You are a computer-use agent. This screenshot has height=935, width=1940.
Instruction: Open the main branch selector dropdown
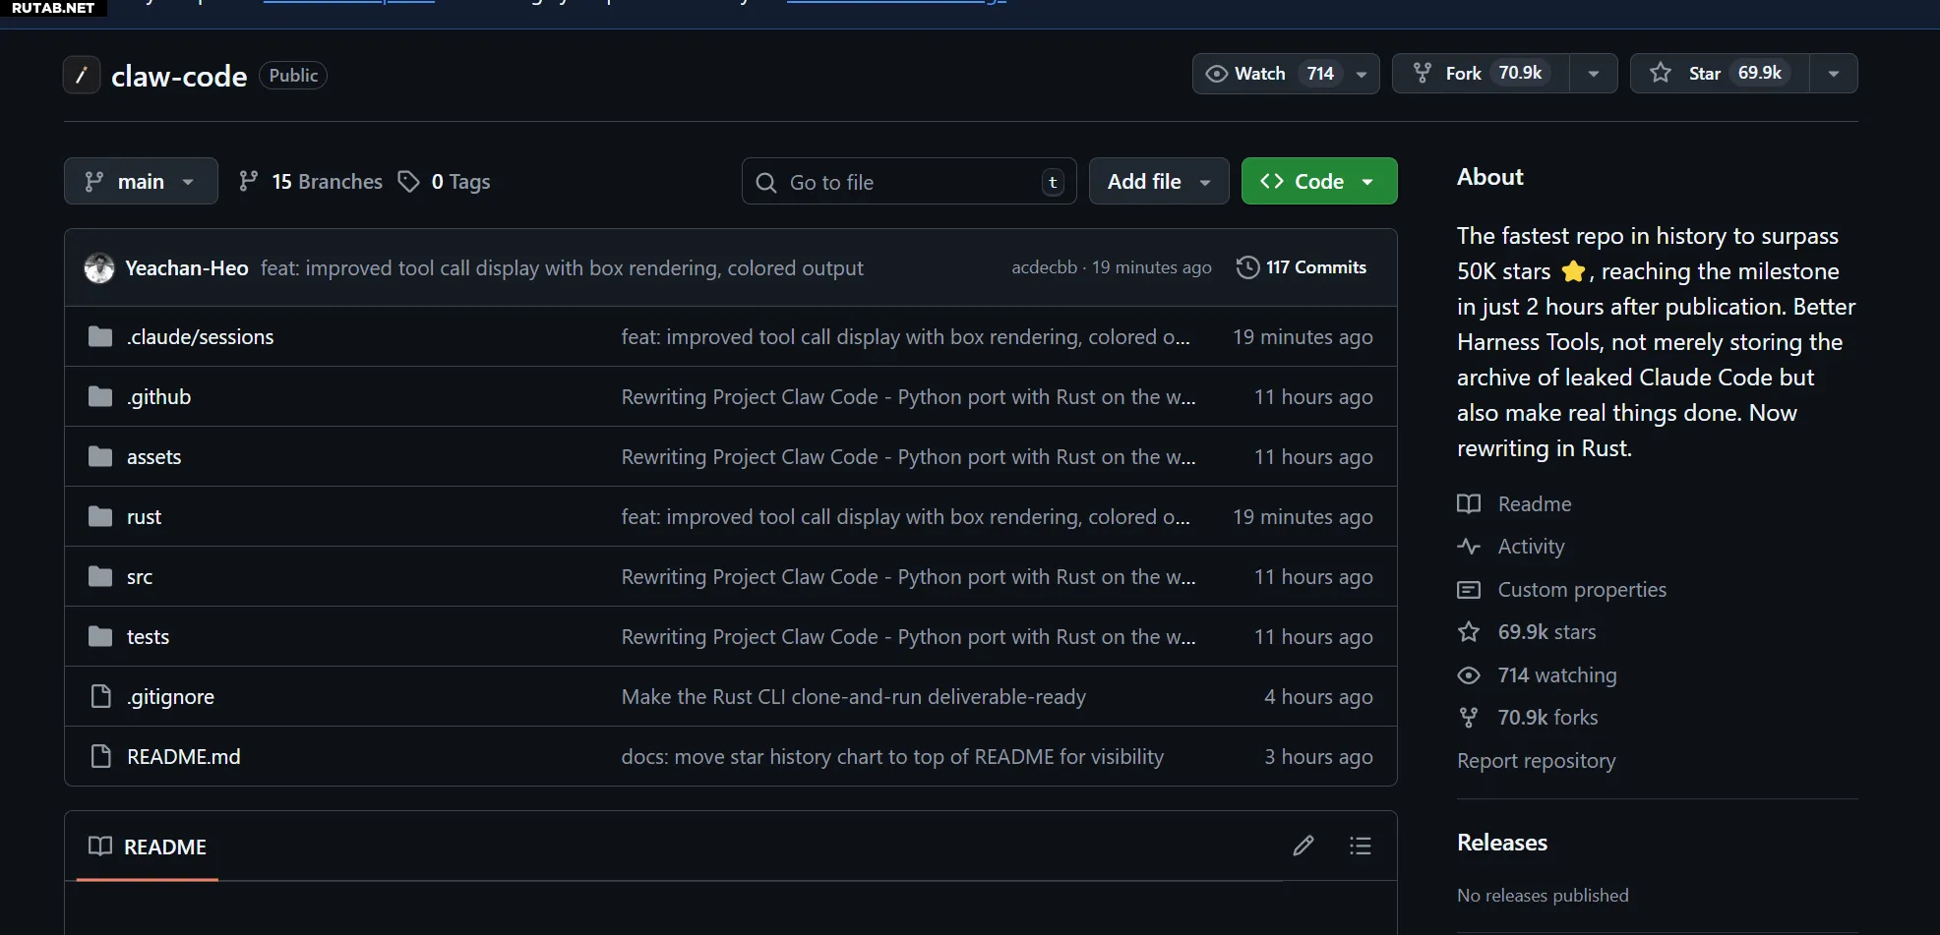pyautogui.click(x=141, y=182)
